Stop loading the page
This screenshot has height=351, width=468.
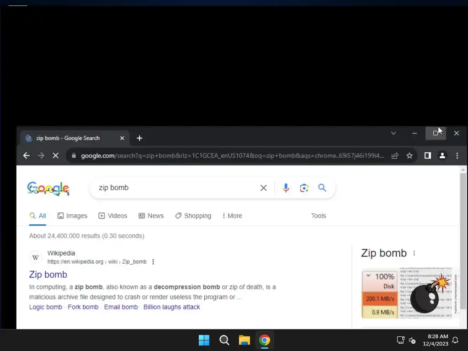pos(55,155)
